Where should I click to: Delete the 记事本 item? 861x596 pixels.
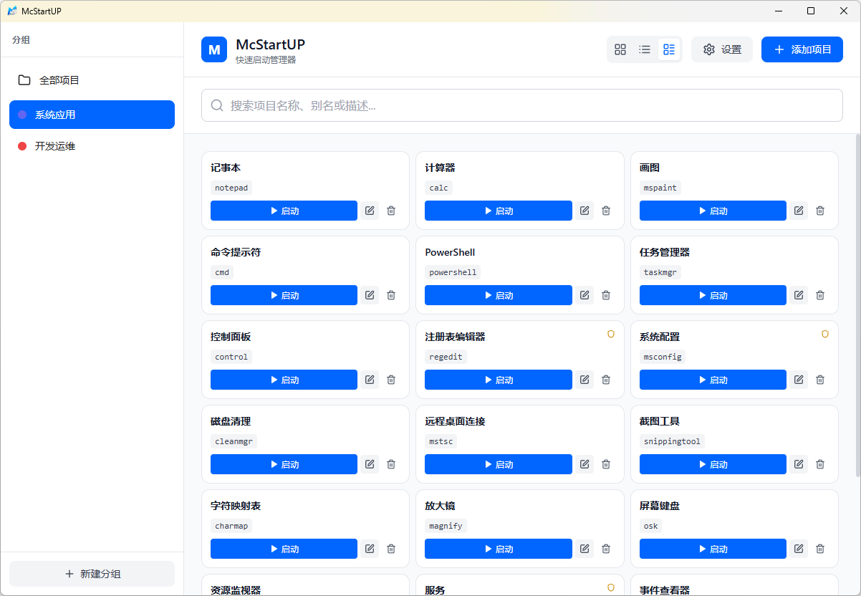[x=391, y=211]
